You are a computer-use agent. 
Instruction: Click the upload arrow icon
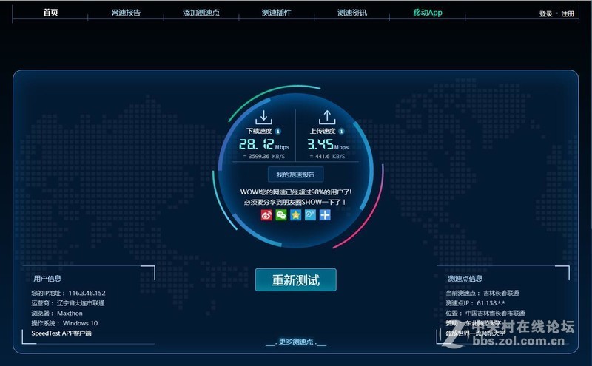pos(327,117)
